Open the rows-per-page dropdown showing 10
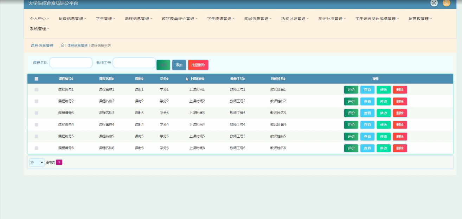Viewport: 462px width, 219px height. (x=37, y=162)
